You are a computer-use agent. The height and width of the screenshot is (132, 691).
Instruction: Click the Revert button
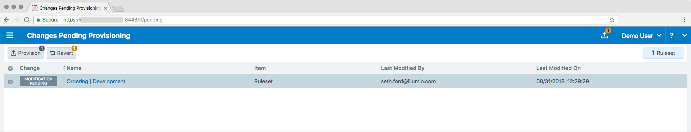(x=62, y=53)
